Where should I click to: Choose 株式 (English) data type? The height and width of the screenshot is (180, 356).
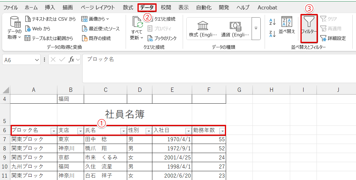pyautogui.click(x=203, y=29)
